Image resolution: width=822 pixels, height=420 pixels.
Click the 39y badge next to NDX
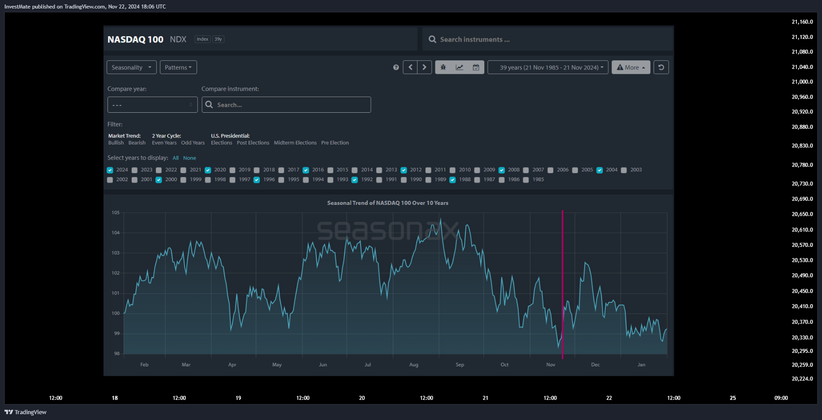pos(218,39)
